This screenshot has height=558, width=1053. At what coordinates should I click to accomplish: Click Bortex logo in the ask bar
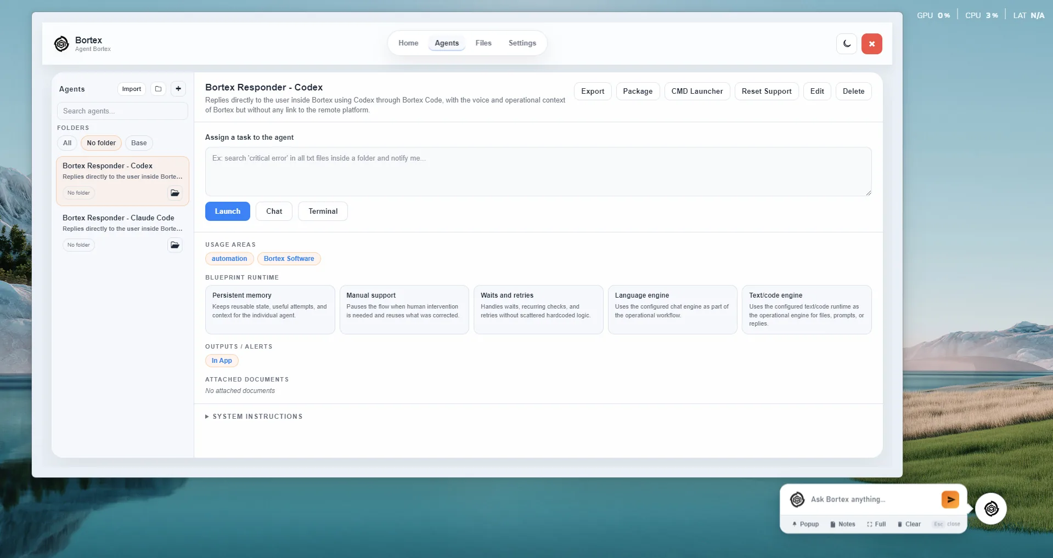coord(797,499)
